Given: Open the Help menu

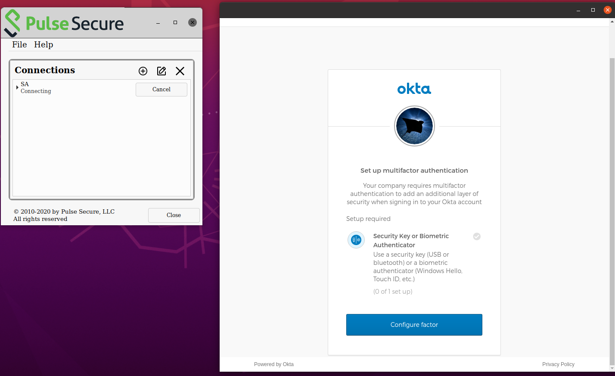Looking at the screenshot, I should [43, 44].
